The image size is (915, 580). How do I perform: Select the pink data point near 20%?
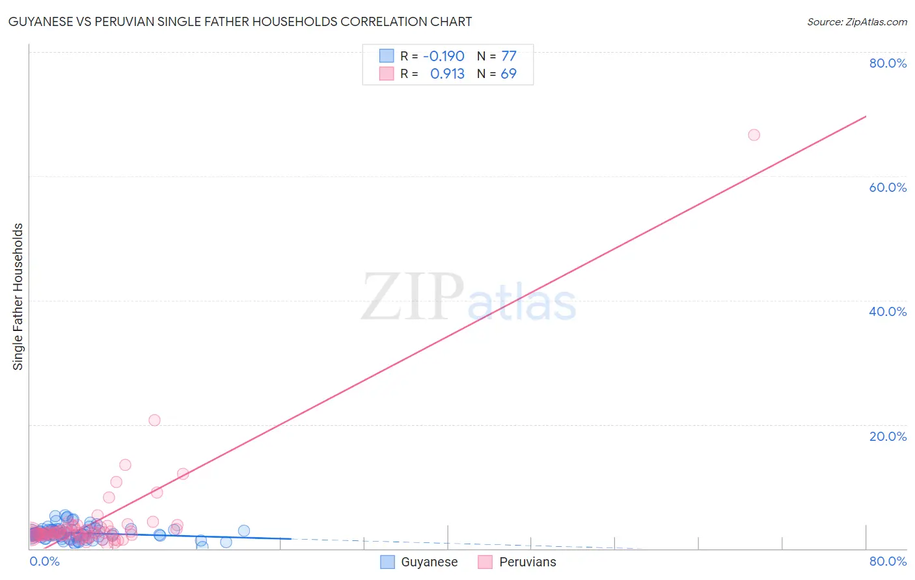coord(154,420)
